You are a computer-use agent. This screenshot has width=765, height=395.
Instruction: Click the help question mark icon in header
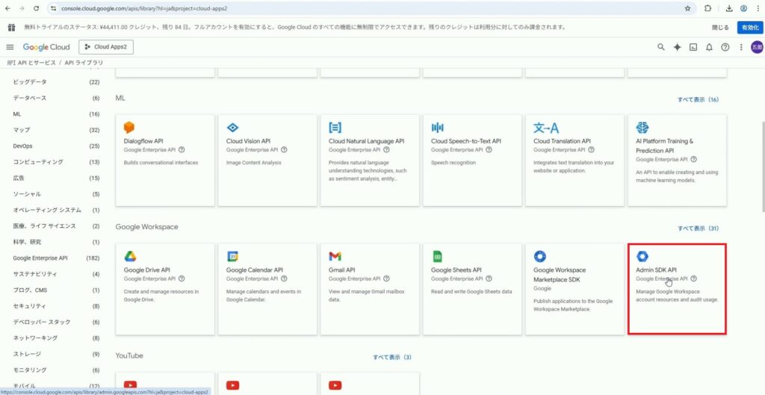pos(725,47)
